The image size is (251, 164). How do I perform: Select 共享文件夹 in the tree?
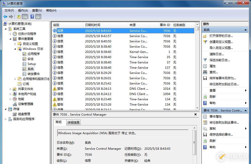click(x=25, y=89)
